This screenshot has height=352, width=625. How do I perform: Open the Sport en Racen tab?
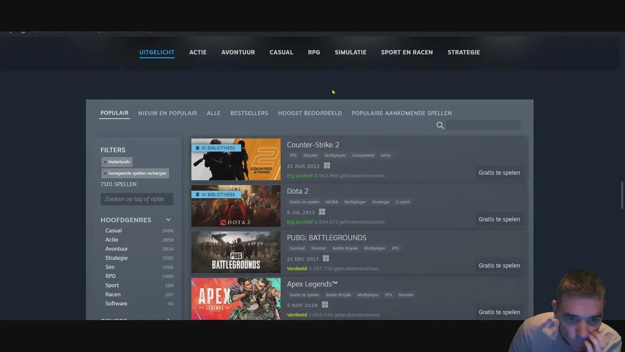(407, 52)
